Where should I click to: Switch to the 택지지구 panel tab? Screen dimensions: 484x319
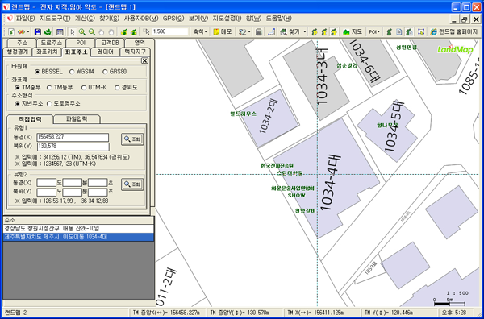tap(135, 52)
